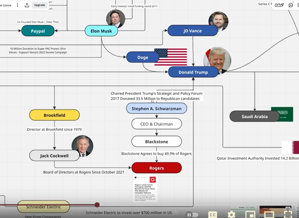Screen dimensions: 299x218
Task: Click 'Director at Brookfield since 1979' label
Action: (55, 129)
